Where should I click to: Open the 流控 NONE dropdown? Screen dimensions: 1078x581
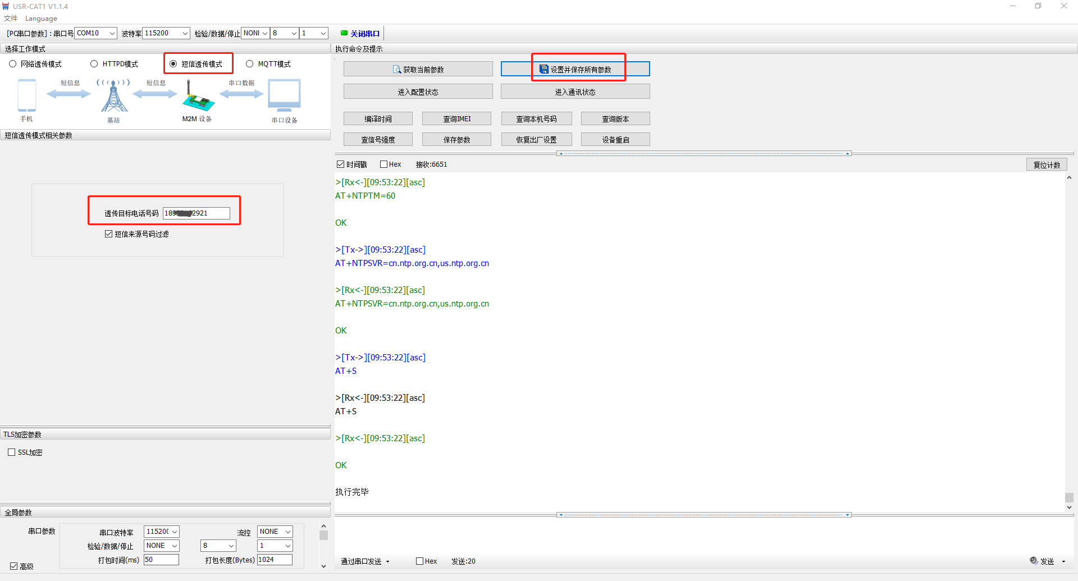275,532
